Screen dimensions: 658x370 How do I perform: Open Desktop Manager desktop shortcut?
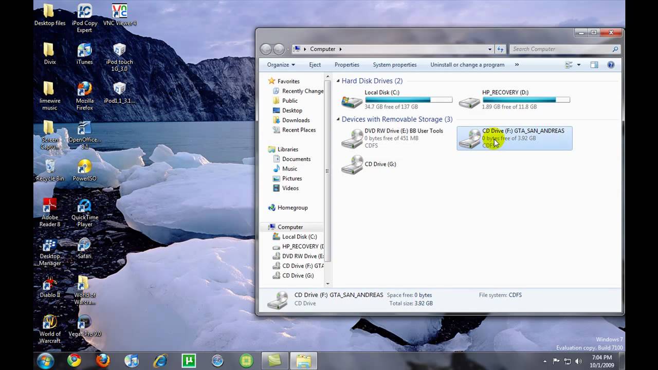49,252
